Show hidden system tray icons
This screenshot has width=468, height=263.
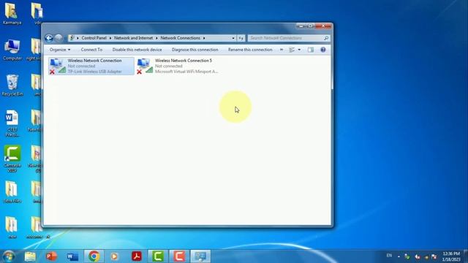(399, 256)
